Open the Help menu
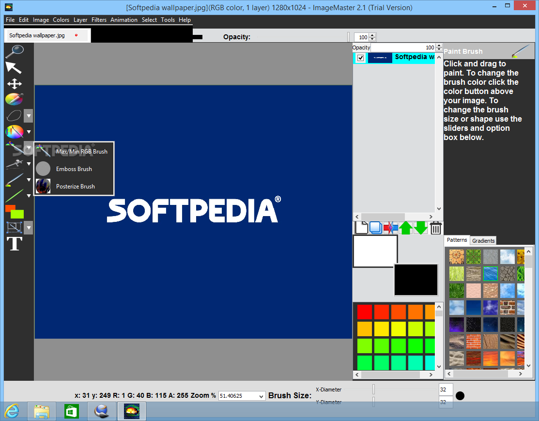This screenshot has height=421, width=539. tap(185, 19)
